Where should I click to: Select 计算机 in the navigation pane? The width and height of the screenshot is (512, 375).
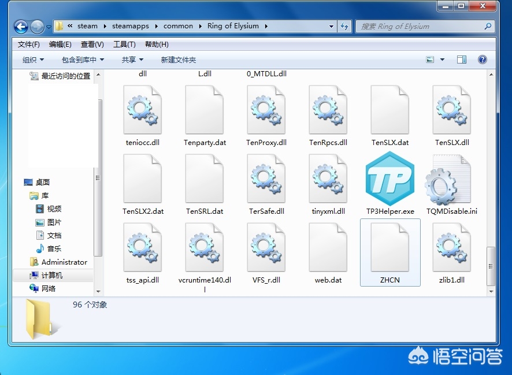pyautogui.click(x=52, y=276)
